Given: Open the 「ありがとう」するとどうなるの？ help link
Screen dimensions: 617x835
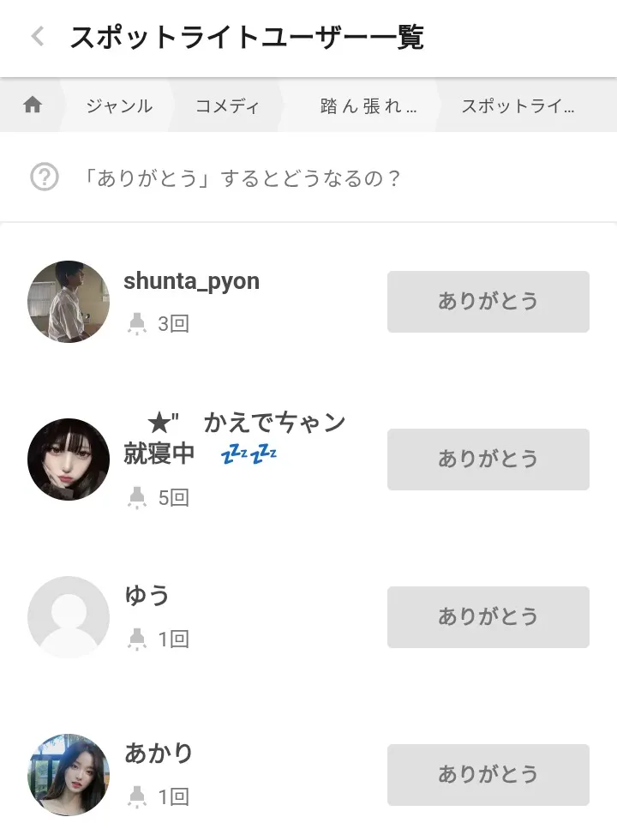Looking at the screenshot, I should point(243,178).
